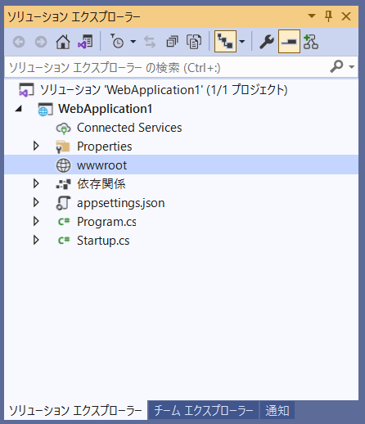Select Program.cs file
365x424 pixels.
(x=106, y=222)
